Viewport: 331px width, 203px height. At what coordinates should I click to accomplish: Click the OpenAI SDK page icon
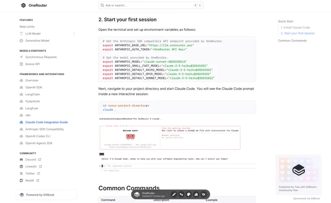pyautogui.click(x=21, y=87)
